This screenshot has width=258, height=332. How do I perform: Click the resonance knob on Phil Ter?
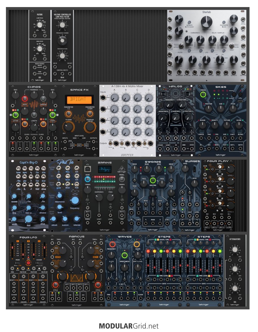pyautogui.click(x=60, y=196)
